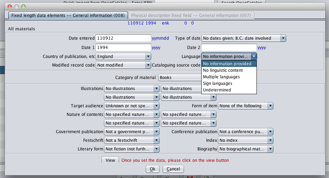Click the empty Date 2 field

(x=229, y=47)
